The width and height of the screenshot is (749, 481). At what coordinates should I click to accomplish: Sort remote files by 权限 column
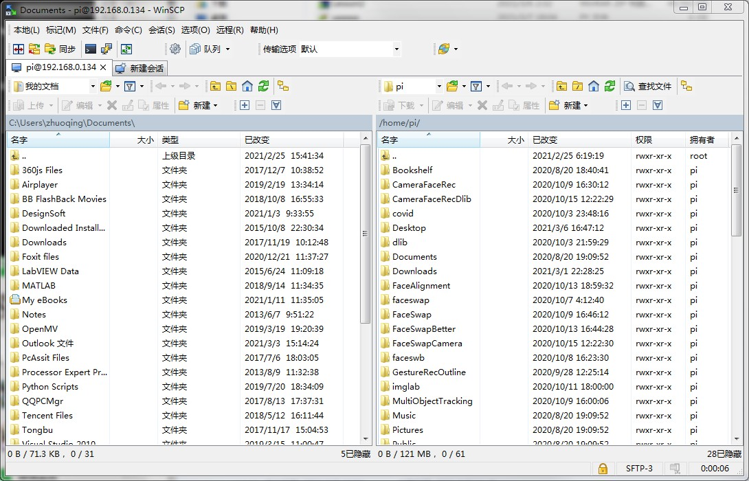(x=658, y=140)
